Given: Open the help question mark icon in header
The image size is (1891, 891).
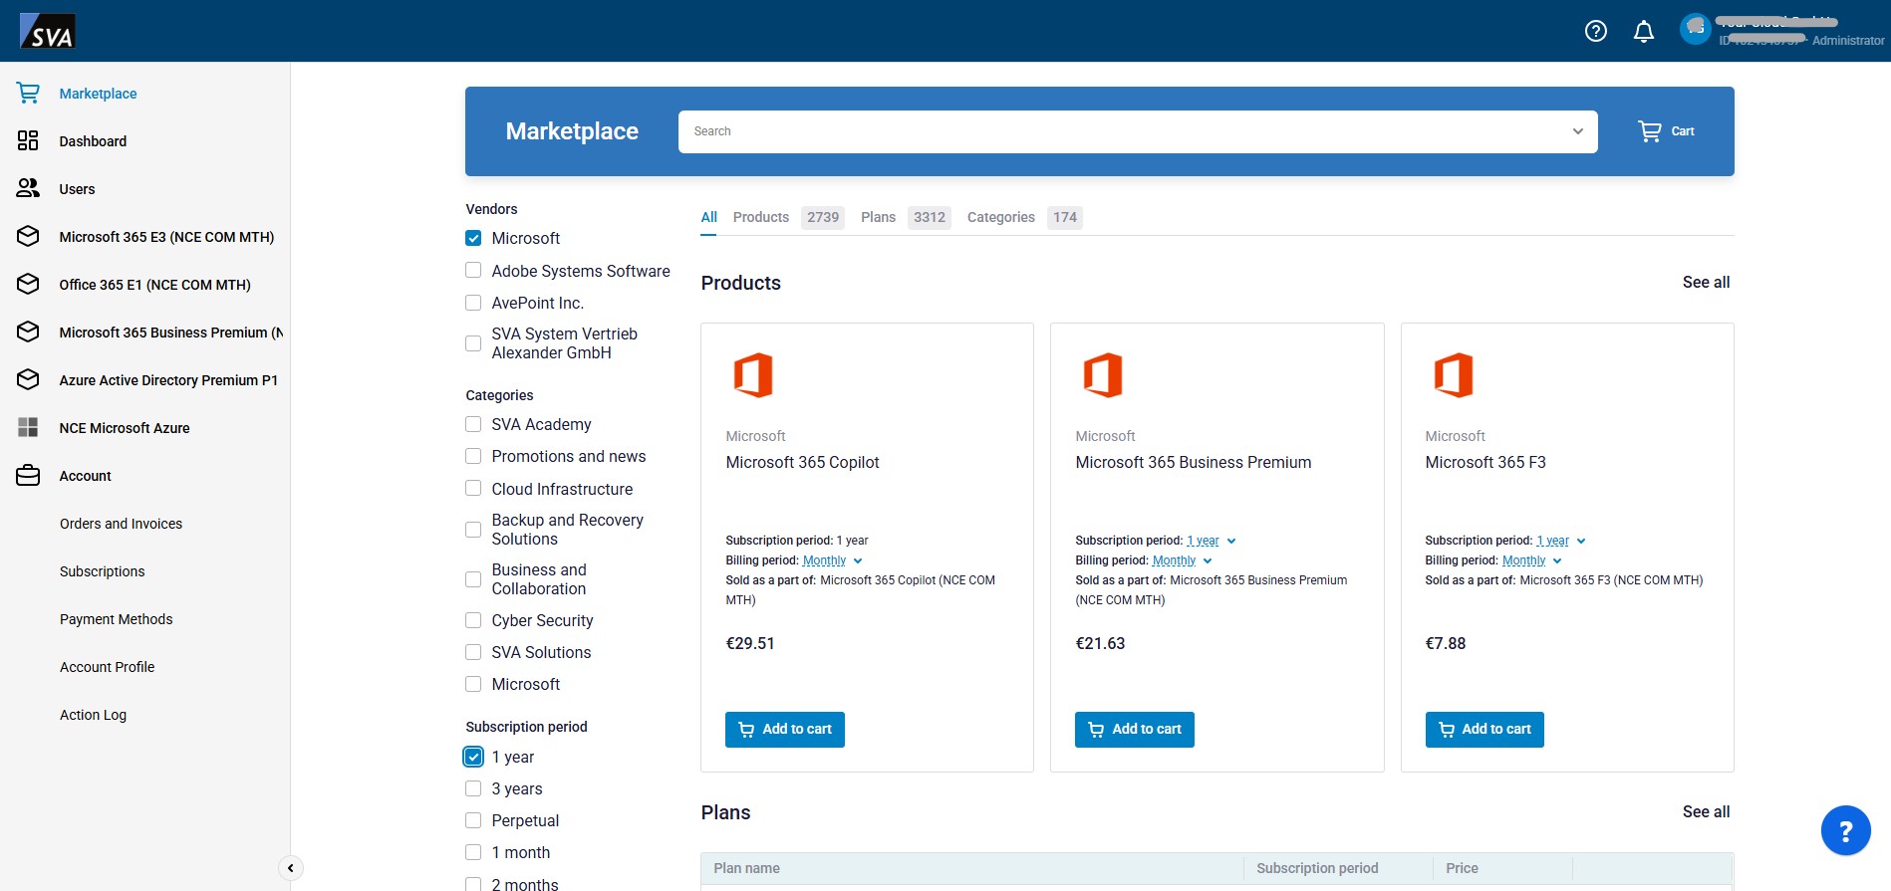Looking at the screenshot, I should 1595,31.
